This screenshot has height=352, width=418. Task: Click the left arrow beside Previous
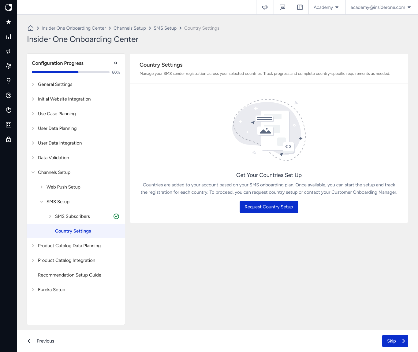click(x=31, y=341)
